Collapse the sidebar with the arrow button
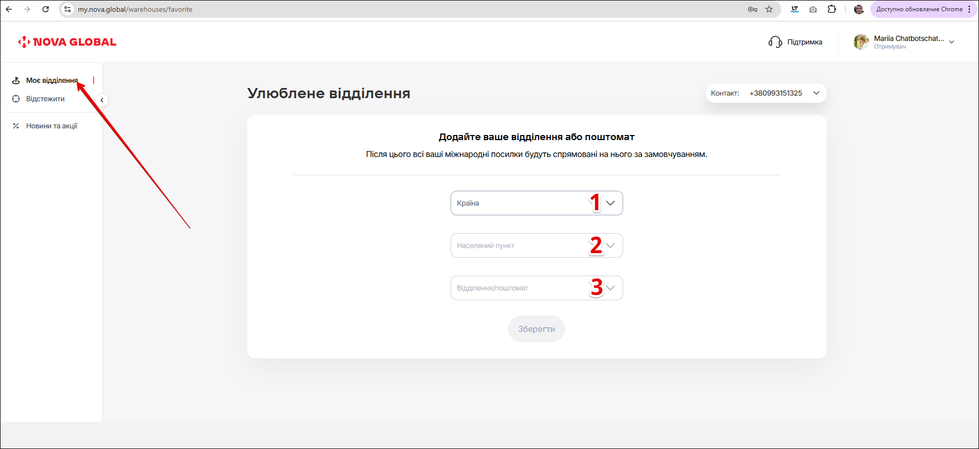 click(102, 100)
